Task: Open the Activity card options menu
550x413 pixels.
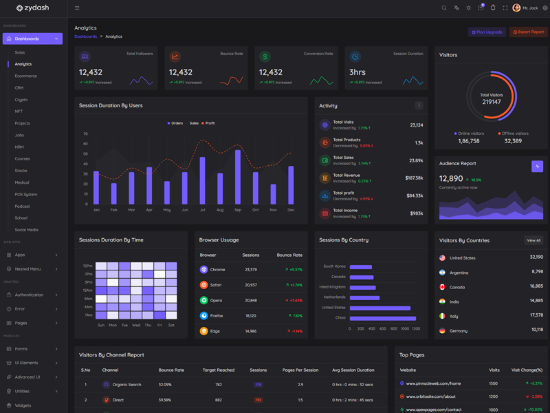Action: [x=419, y=105]
